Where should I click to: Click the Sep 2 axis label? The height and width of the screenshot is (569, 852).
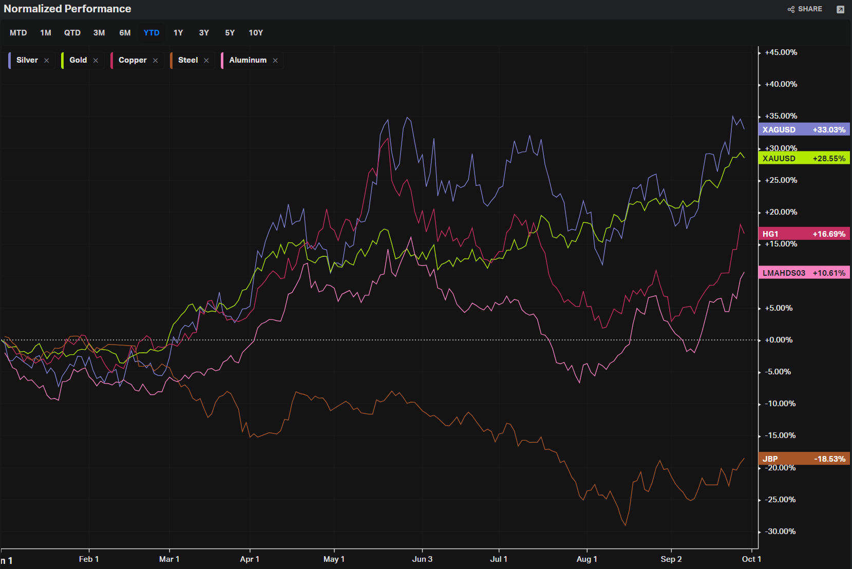tap(671, 559)
